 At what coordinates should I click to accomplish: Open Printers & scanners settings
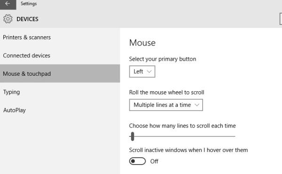pos(27,38)
